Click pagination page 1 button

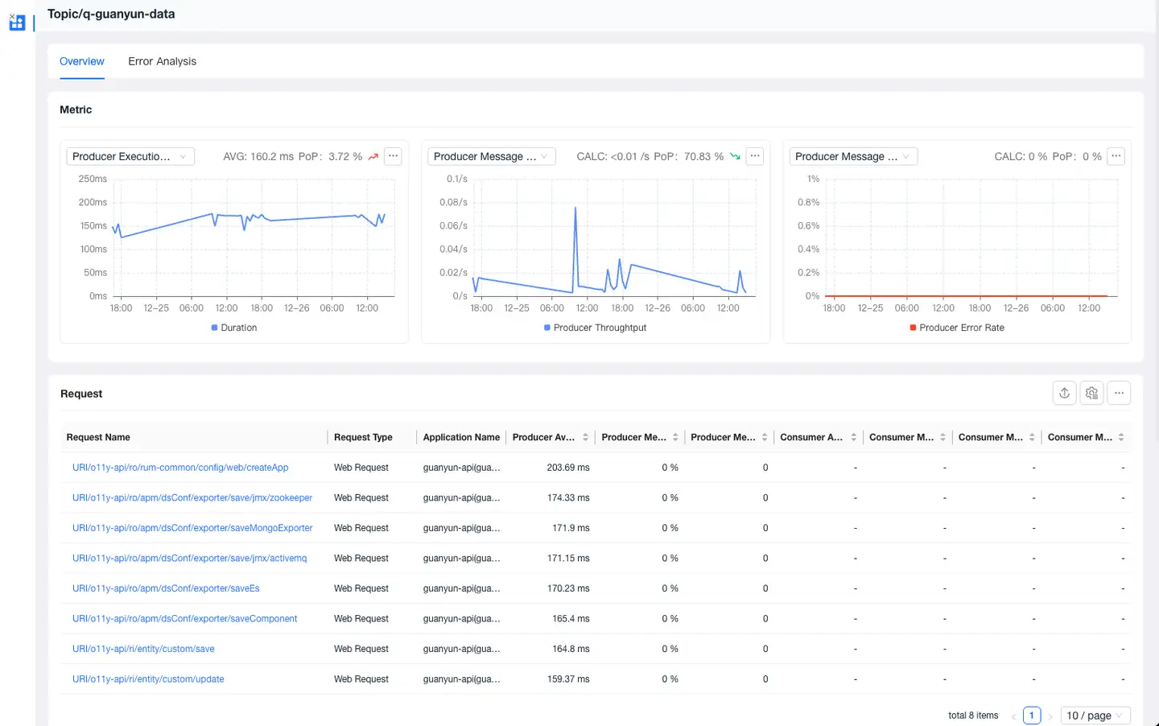point(1031,716)
